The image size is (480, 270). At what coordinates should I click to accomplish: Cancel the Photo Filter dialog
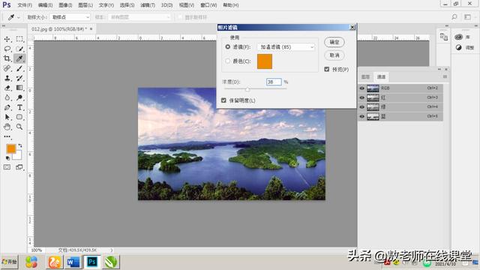(334, 55)
